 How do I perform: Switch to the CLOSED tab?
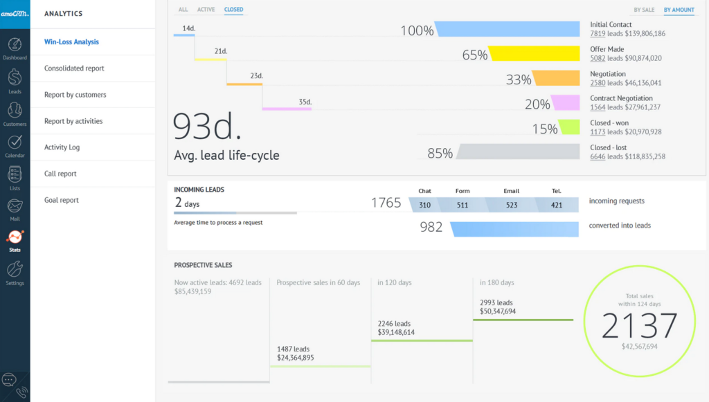pos(233,9)
